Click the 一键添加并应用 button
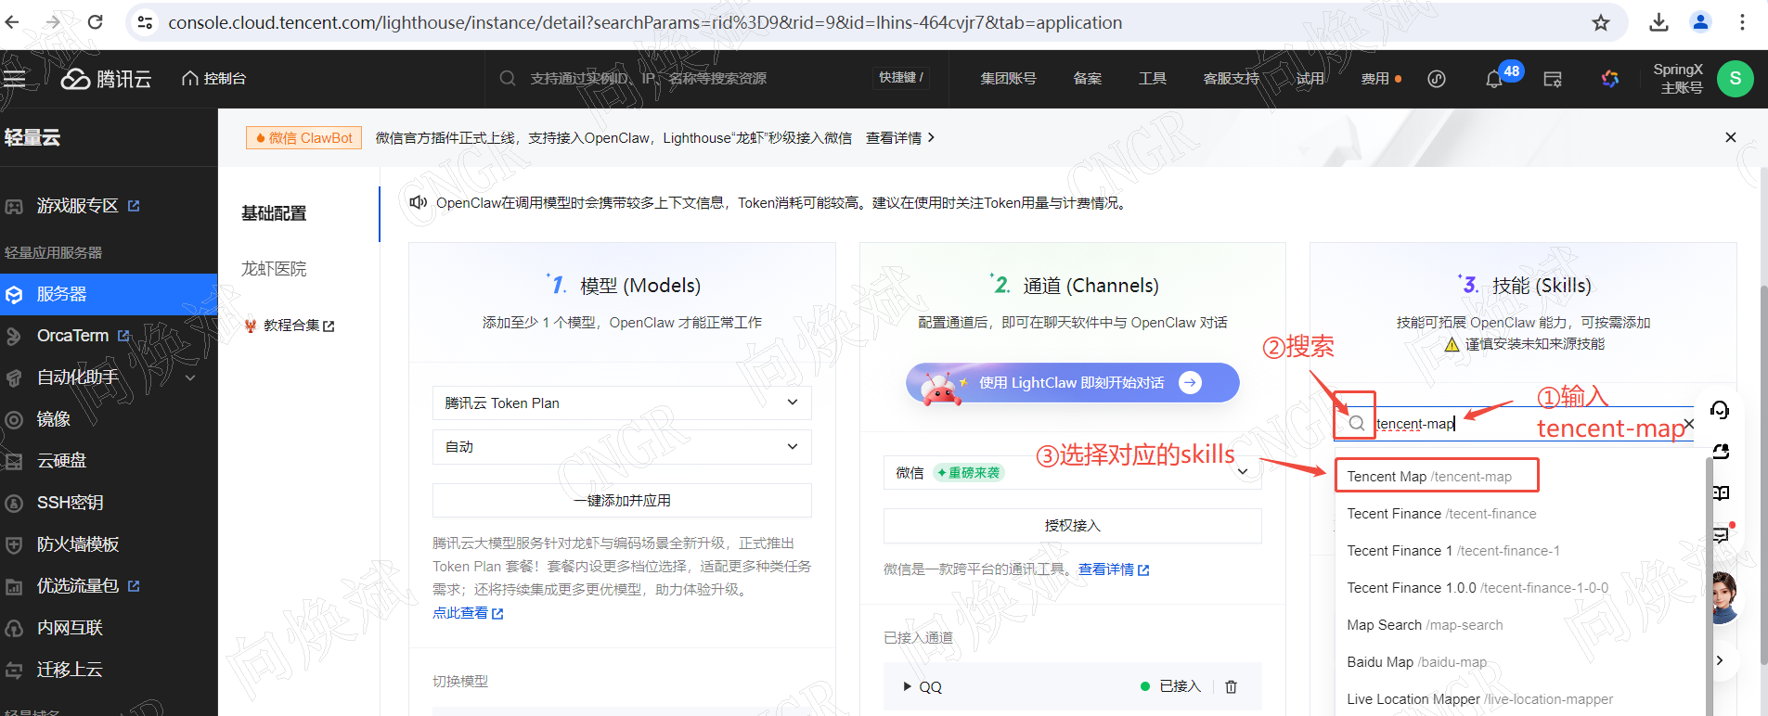The image size is (1768, 716). (x=622, y=500)
